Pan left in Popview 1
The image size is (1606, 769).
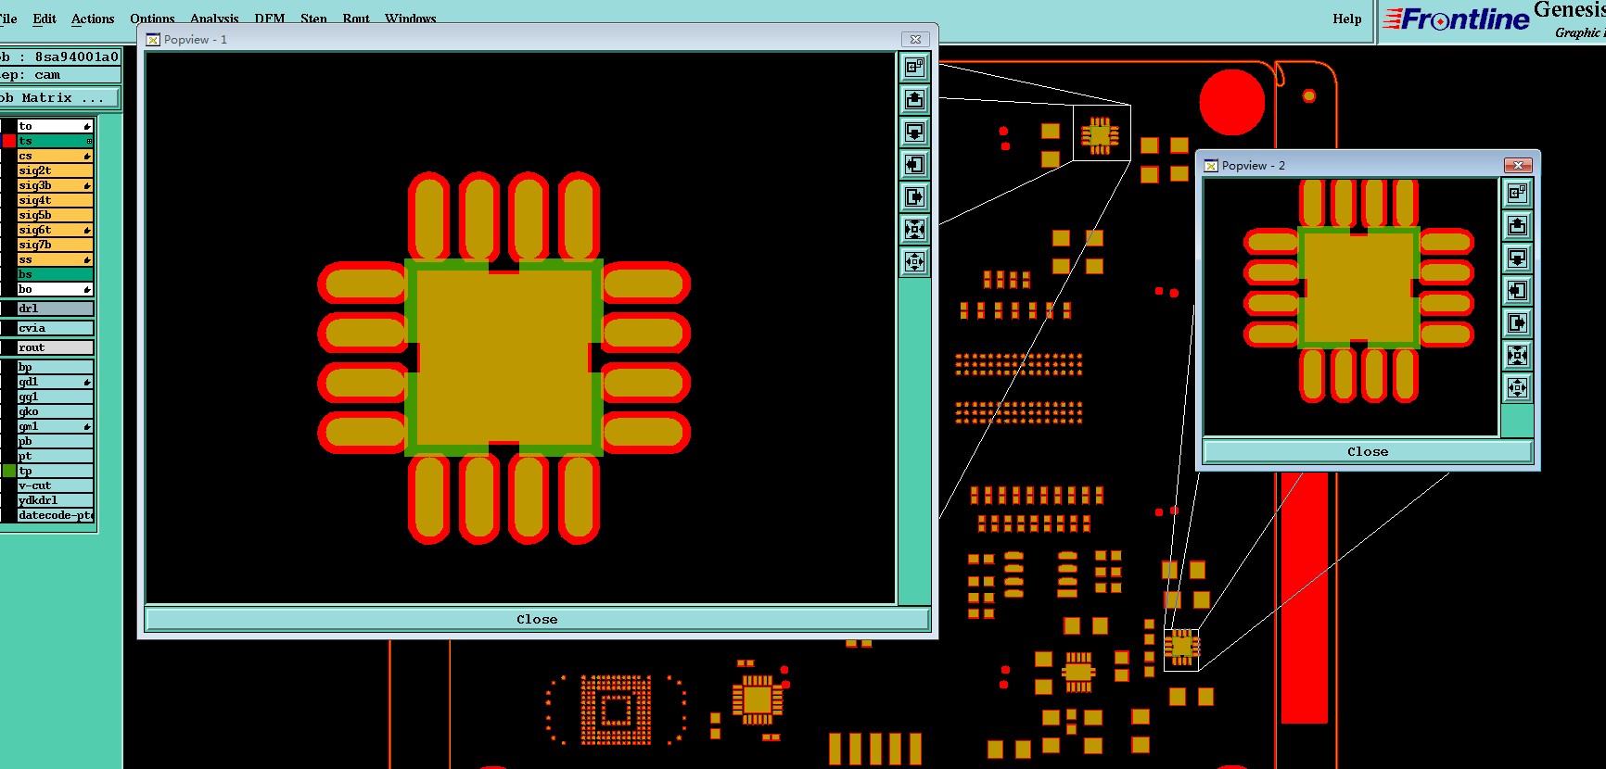(914, 164)
